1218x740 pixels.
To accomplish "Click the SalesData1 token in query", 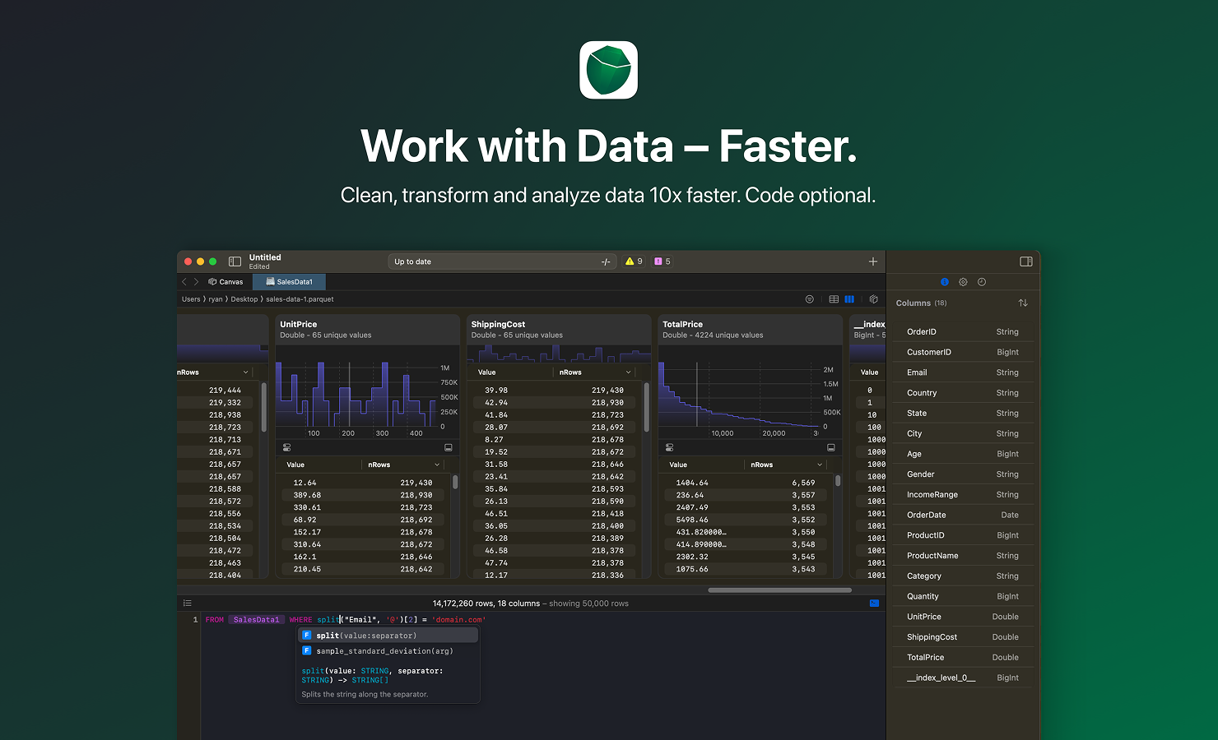I will [257, 620].
